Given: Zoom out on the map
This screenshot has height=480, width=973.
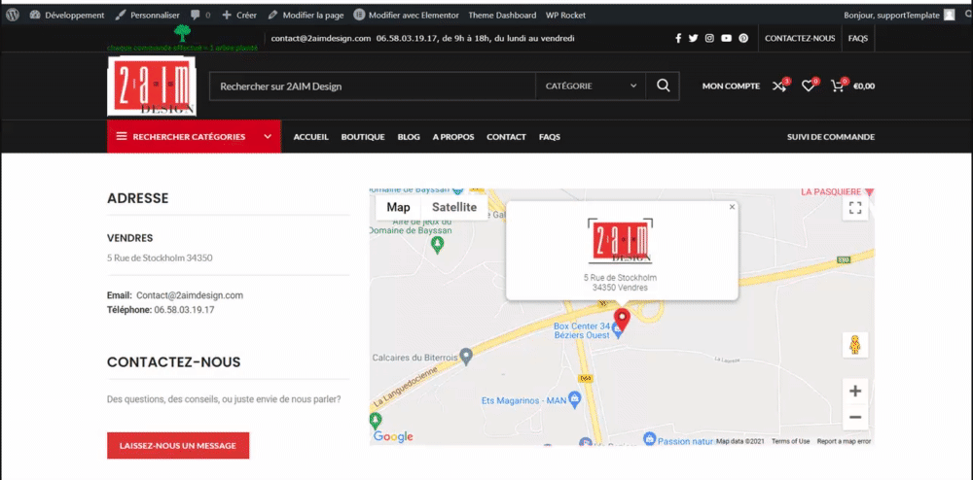Looking at the screenshot, I should 855,418.
